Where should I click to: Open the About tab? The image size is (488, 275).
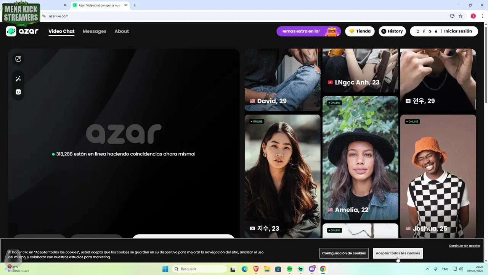coord(122,31)
